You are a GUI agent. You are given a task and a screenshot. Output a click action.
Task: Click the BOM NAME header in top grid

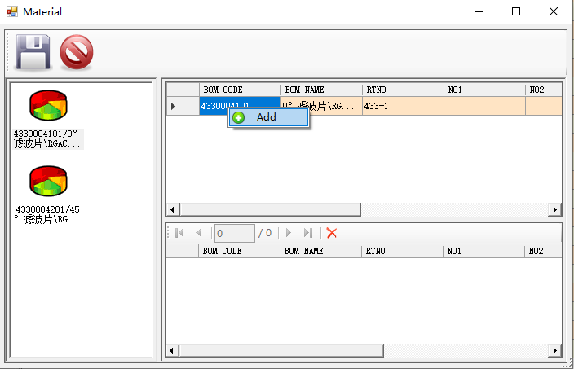(x=321, y=90)
